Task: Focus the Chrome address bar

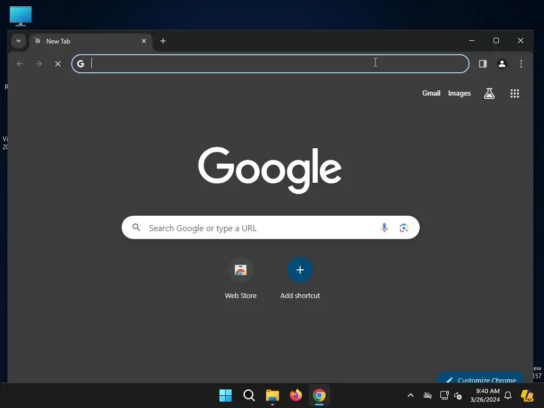Action: (270, 64)
